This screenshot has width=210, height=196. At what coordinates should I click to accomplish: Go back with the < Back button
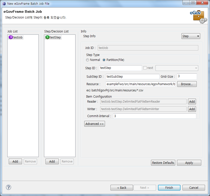tap(121, 188)
